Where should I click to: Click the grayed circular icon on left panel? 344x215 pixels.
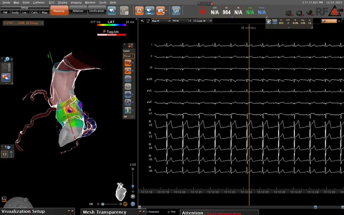point(5,67)
